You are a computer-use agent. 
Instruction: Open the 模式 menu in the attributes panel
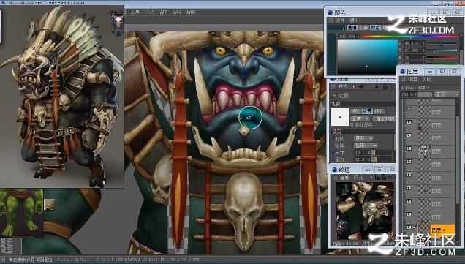[x=343, y=86]
